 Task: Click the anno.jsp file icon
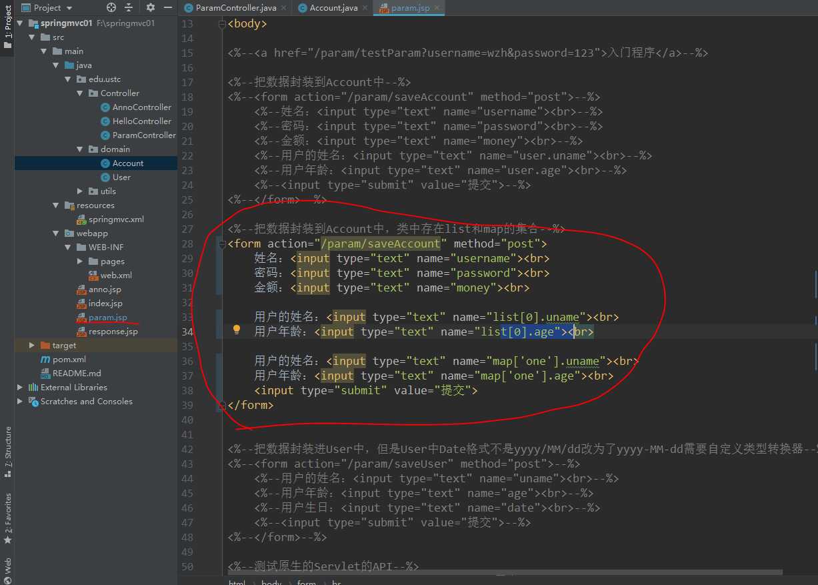81,289
